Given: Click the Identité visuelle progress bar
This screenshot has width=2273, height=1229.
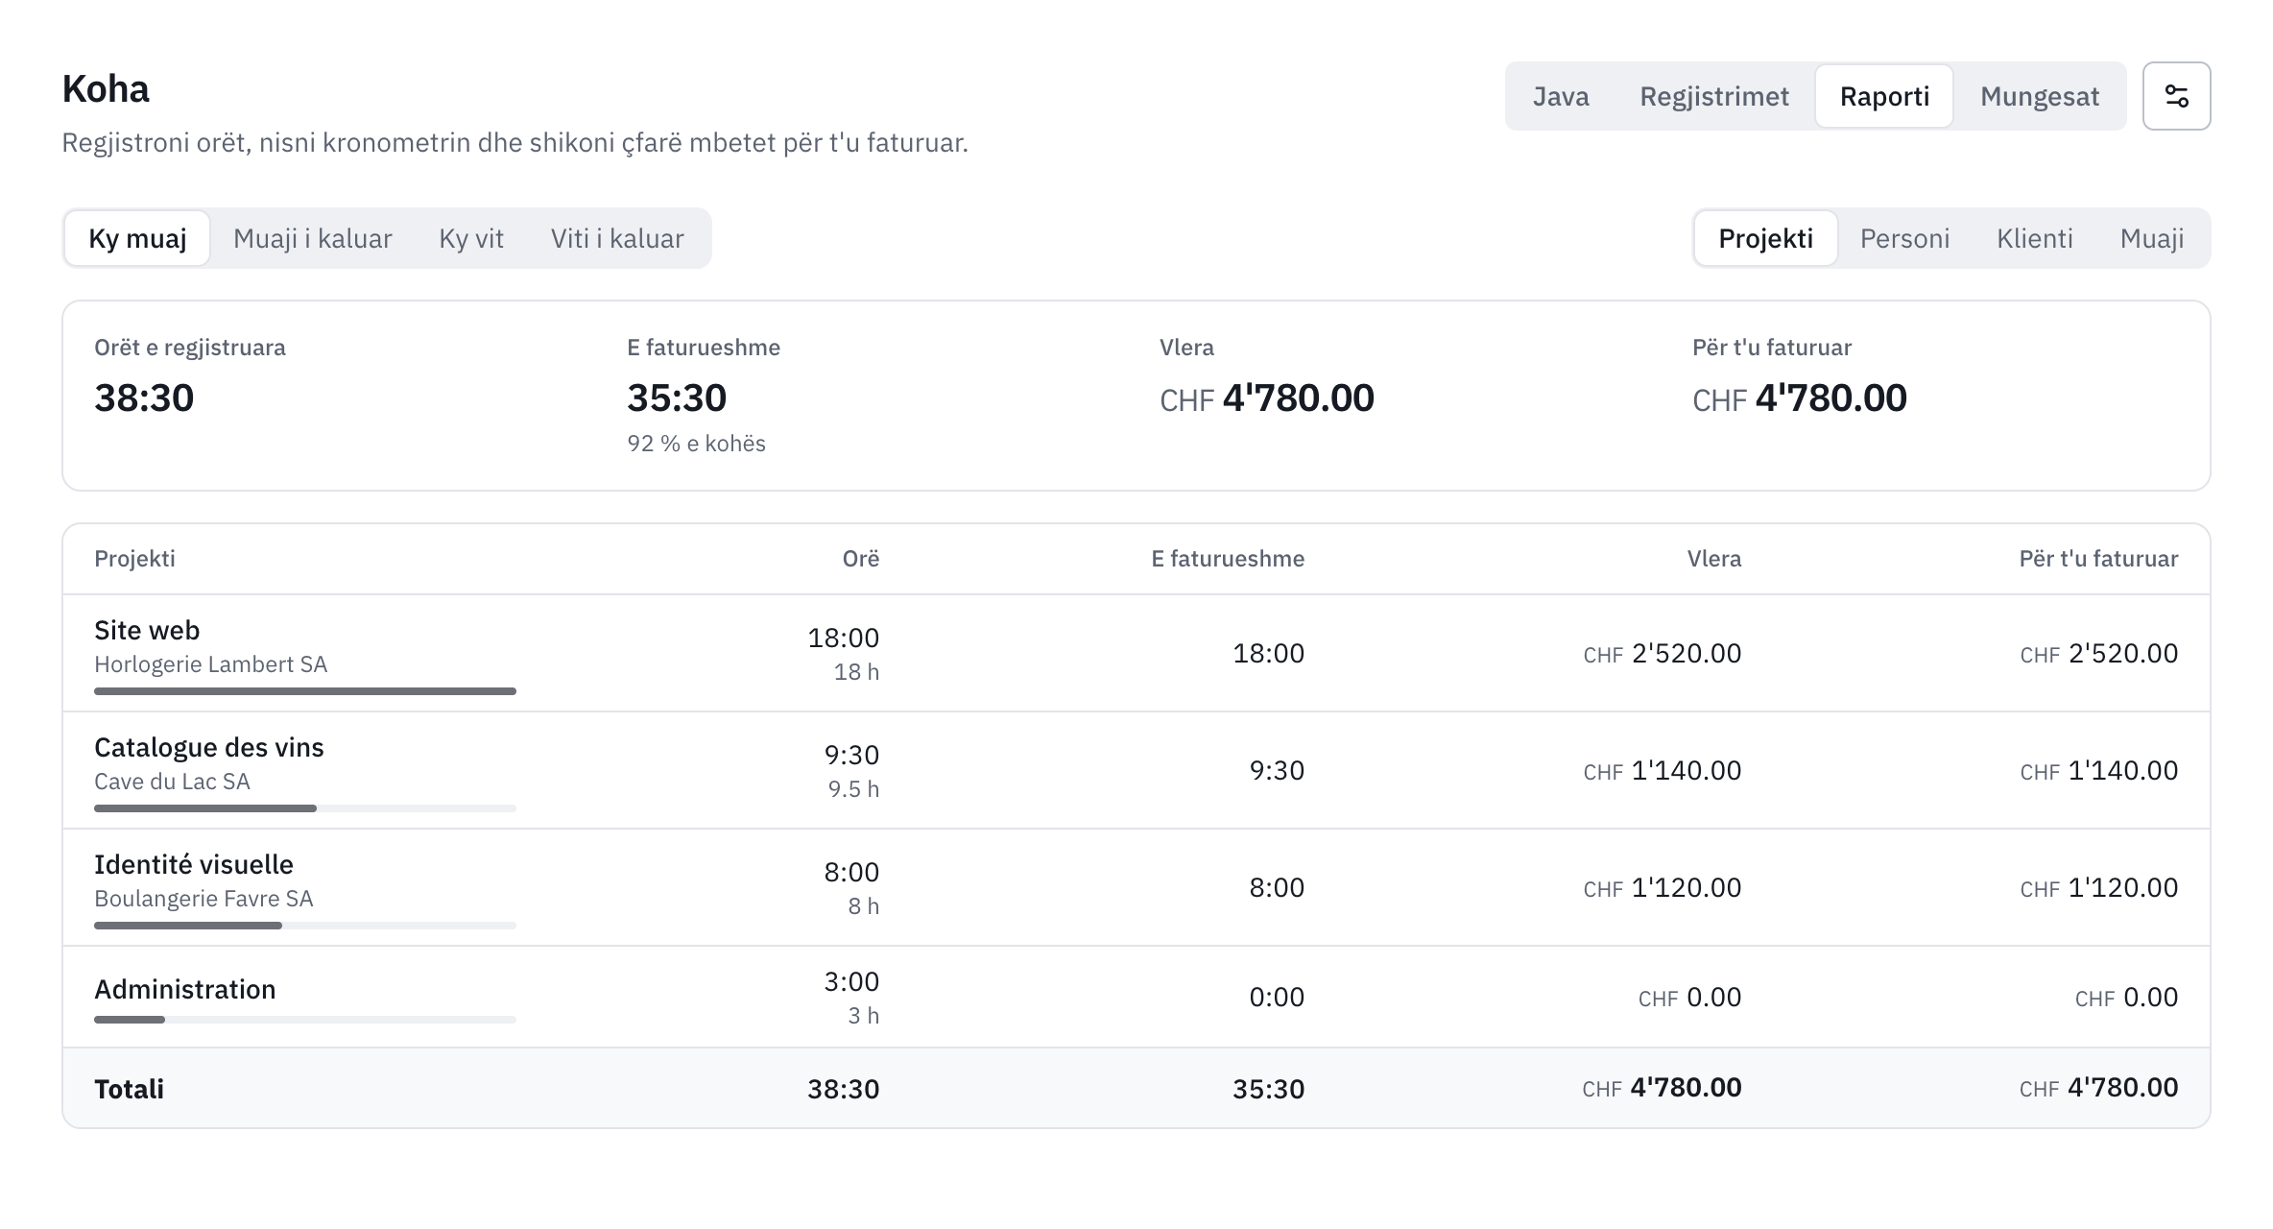Looking at the screenshot, I should click(x=305, y=926).
